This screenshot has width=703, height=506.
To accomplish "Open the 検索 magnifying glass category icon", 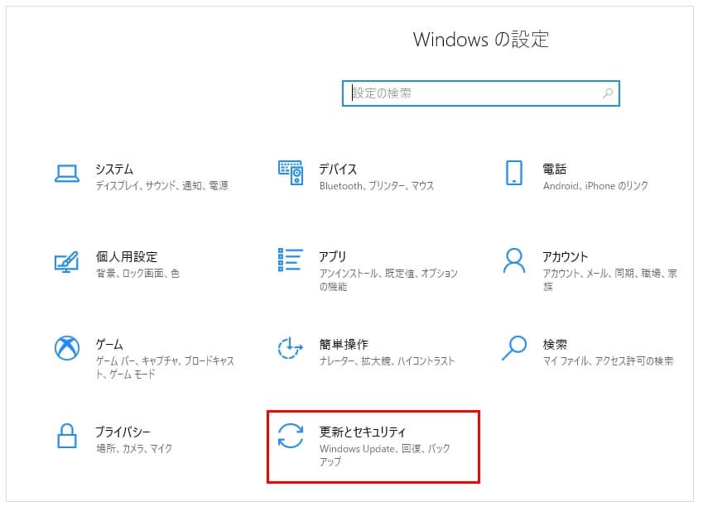I will tap(514, 348).
